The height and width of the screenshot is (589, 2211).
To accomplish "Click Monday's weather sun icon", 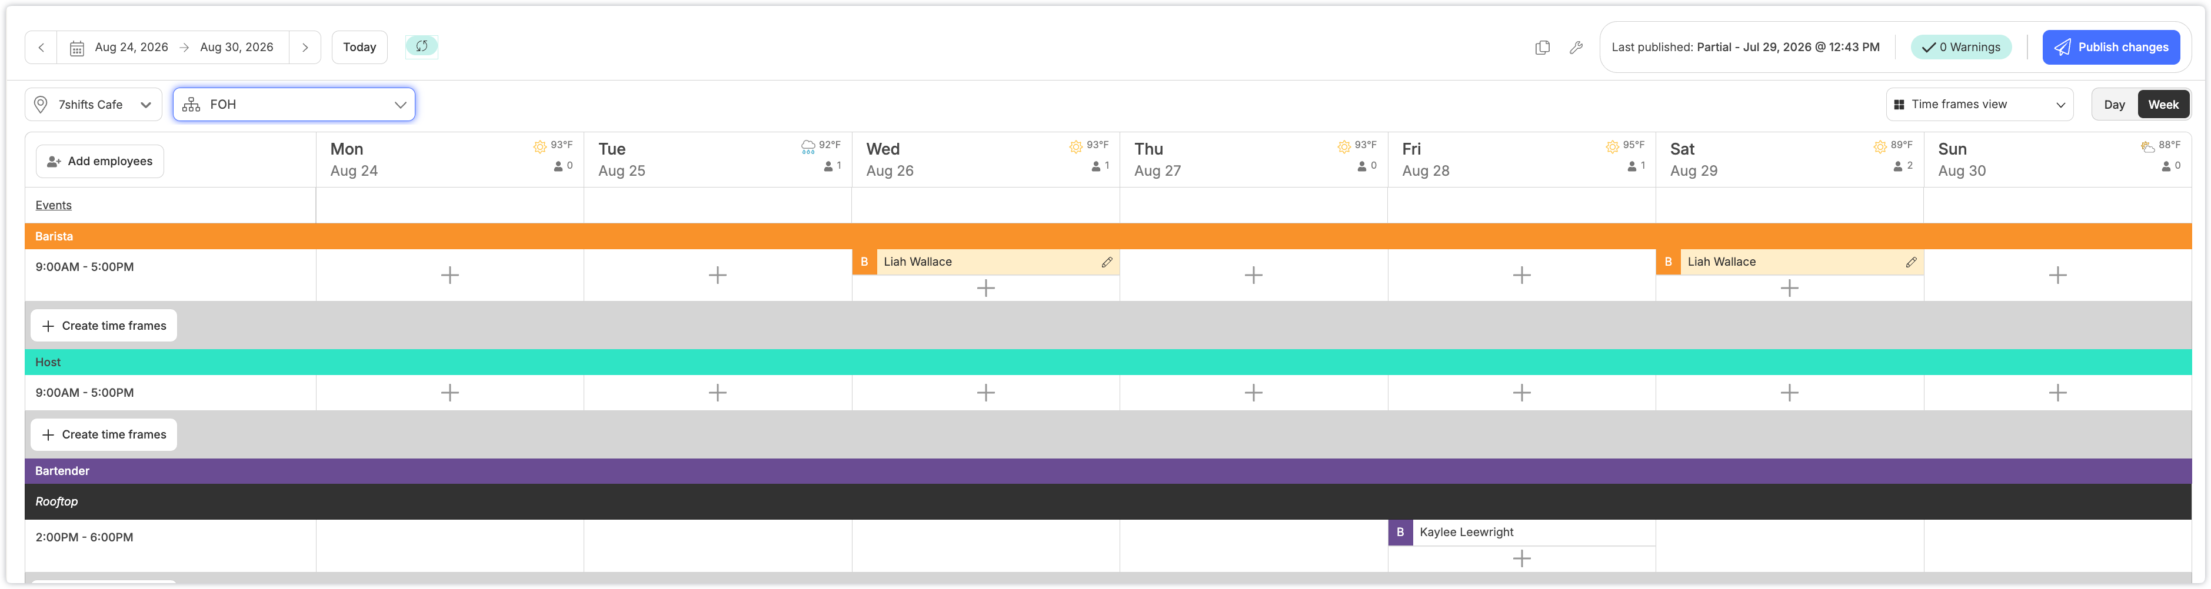I will tap(540, 146).
